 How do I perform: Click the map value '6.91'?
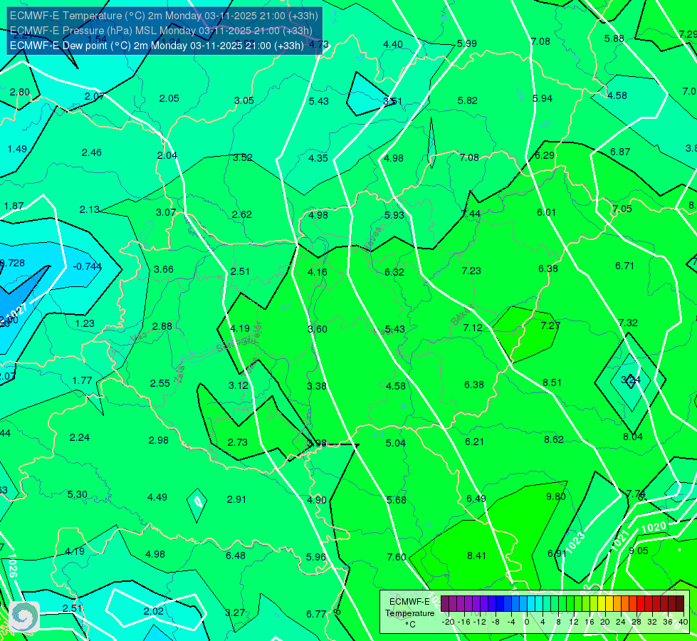pyautogui.click(x=557, y=554)
